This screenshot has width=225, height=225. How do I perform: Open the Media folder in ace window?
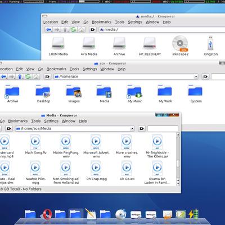[x=104, y=94]
